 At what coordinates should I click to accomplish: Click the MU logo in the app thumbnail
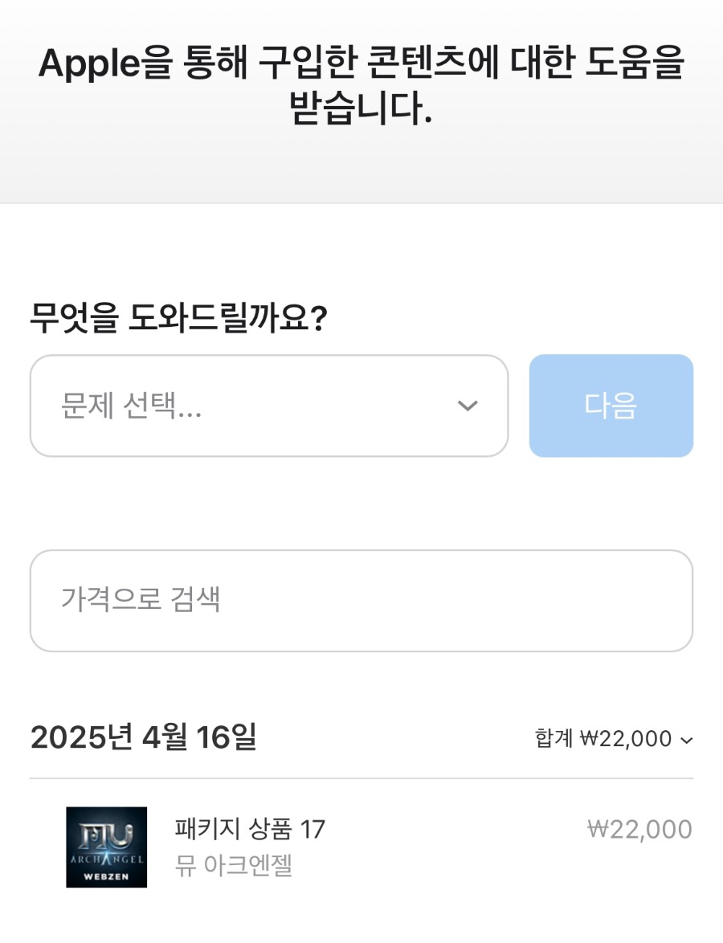coord(106,835)
